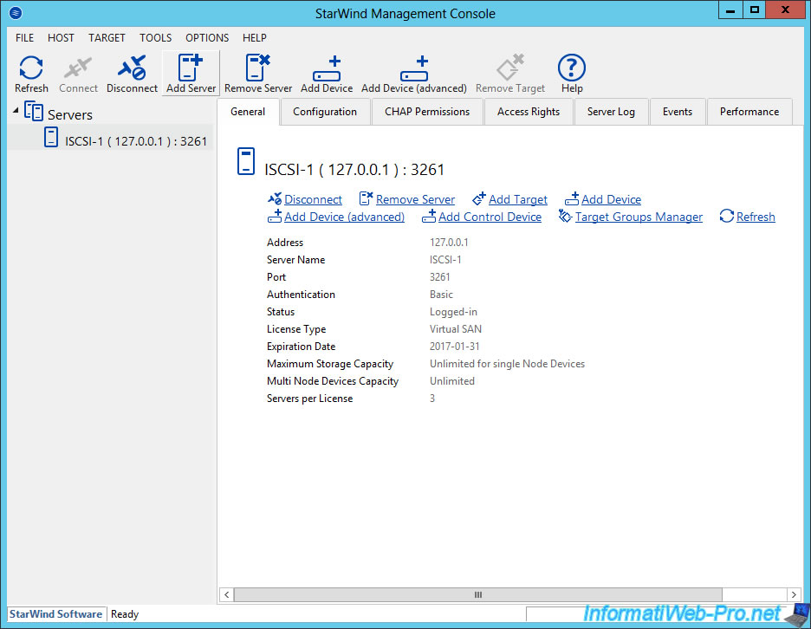Click the scroll right arrow
This screenshot has width=811, height=629.
tap(794, 595)
